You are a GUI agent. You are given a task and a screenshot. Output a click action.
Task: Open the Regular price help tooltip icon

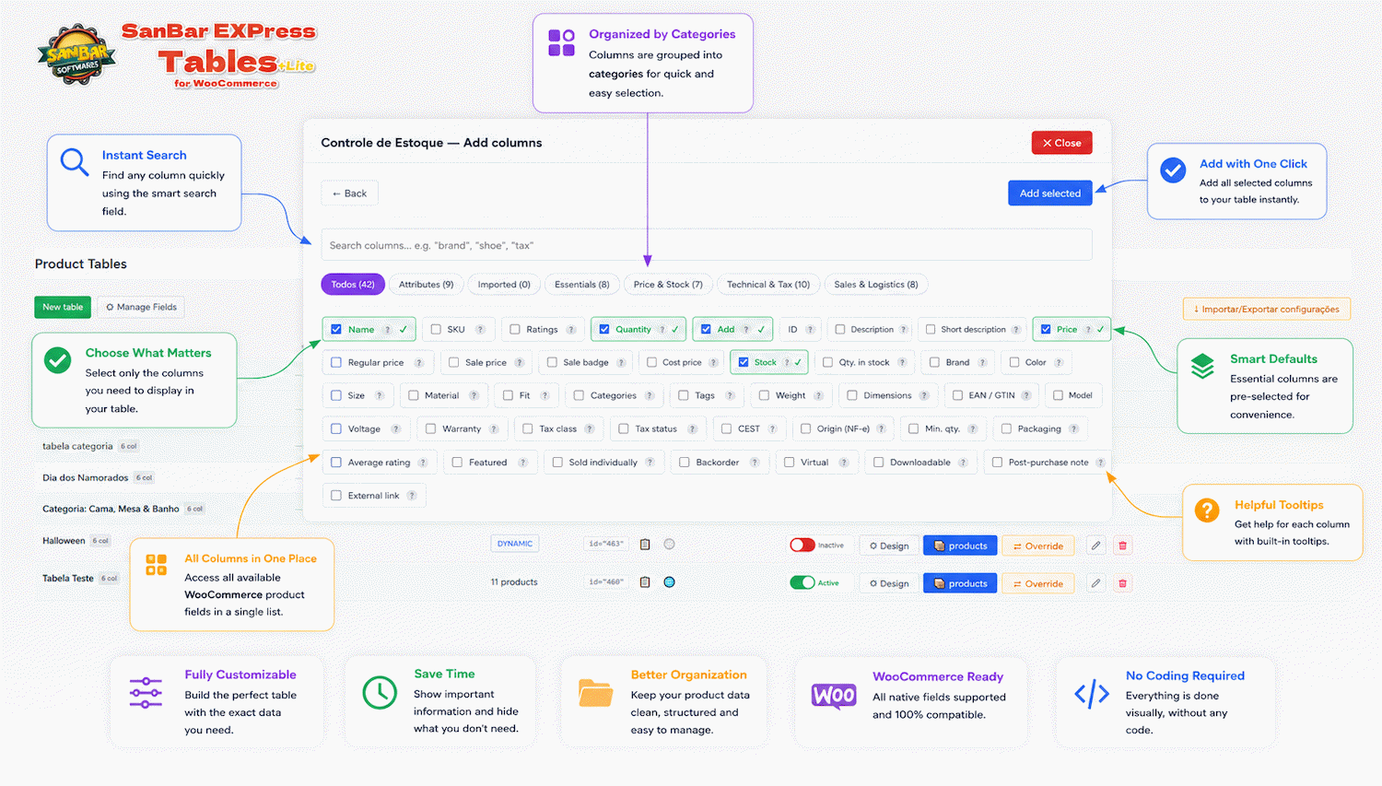419,363
